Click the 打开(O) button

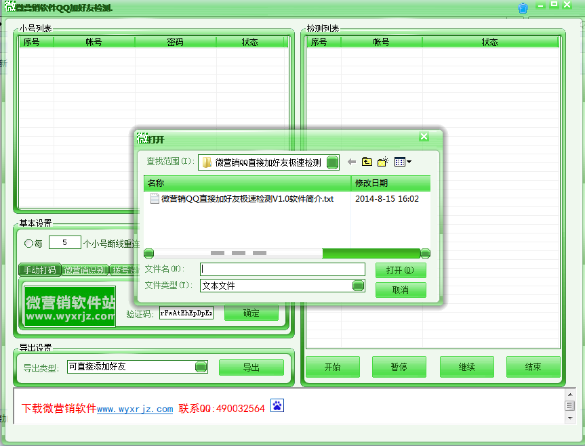pyautogui.click(x=401, y=270)
